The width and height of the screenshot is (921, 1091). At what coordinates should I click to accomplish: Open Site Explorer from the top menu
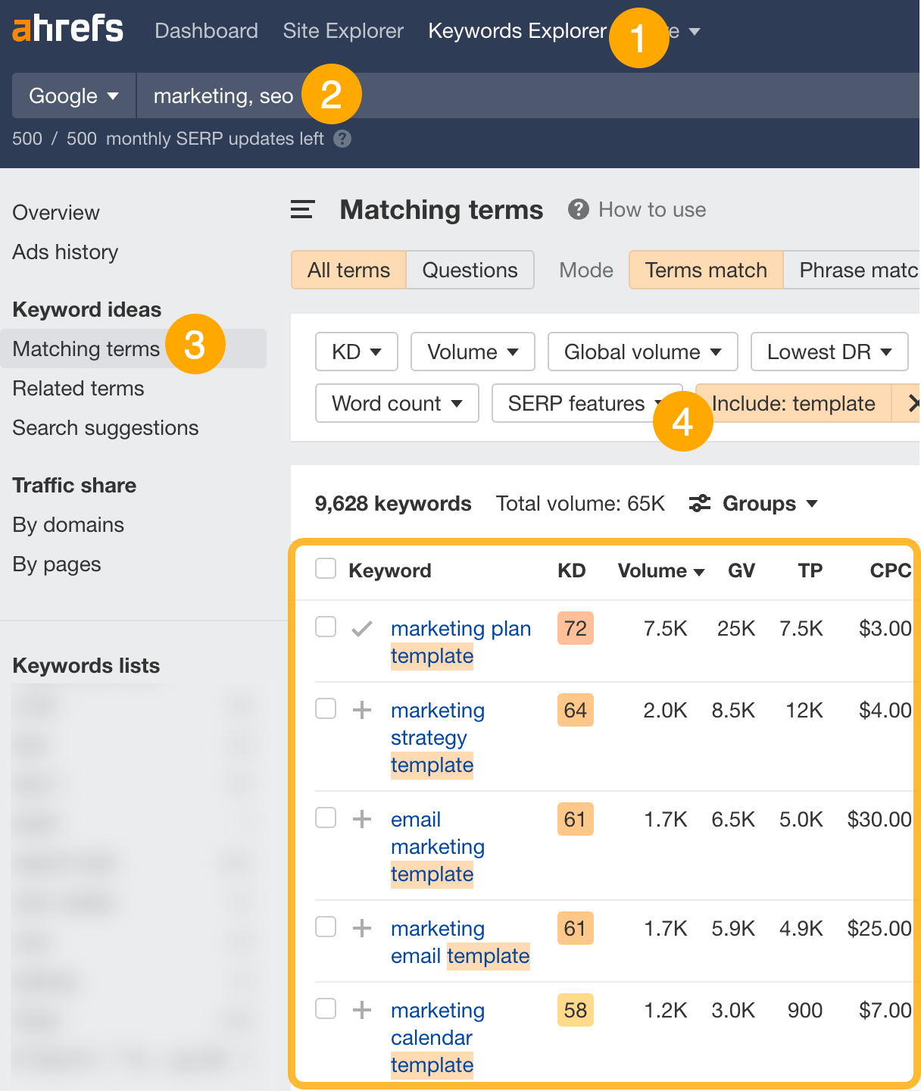point(342,31)
